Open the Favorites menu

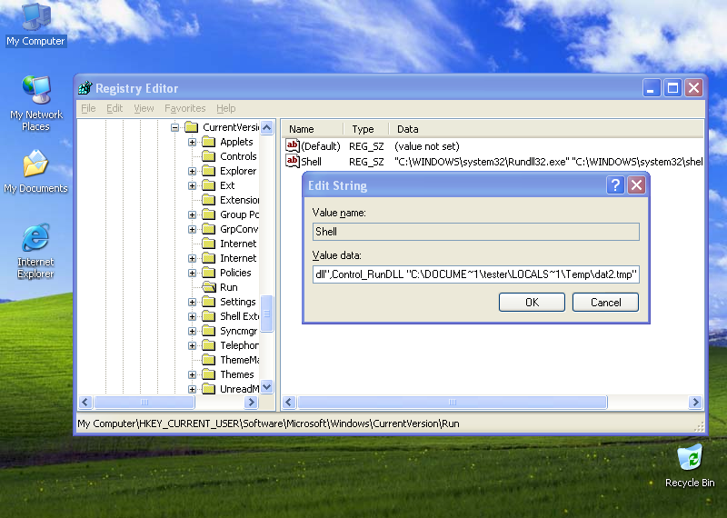point(185,108)
